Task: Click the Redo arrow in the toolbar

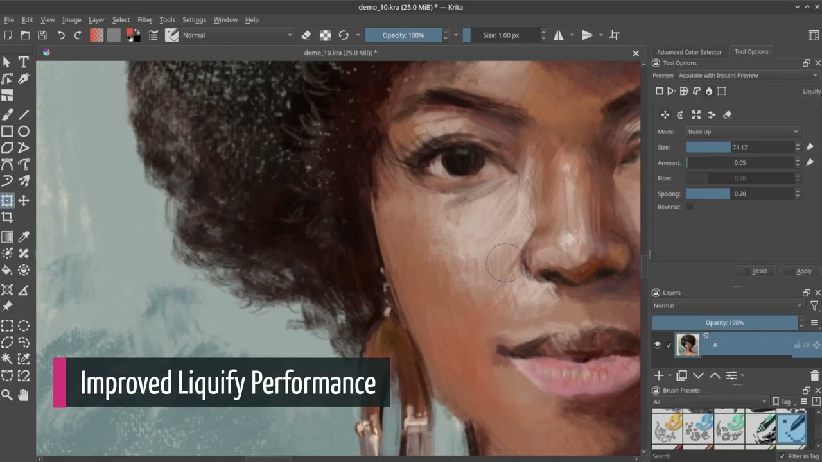Action: tap(78, 35)
